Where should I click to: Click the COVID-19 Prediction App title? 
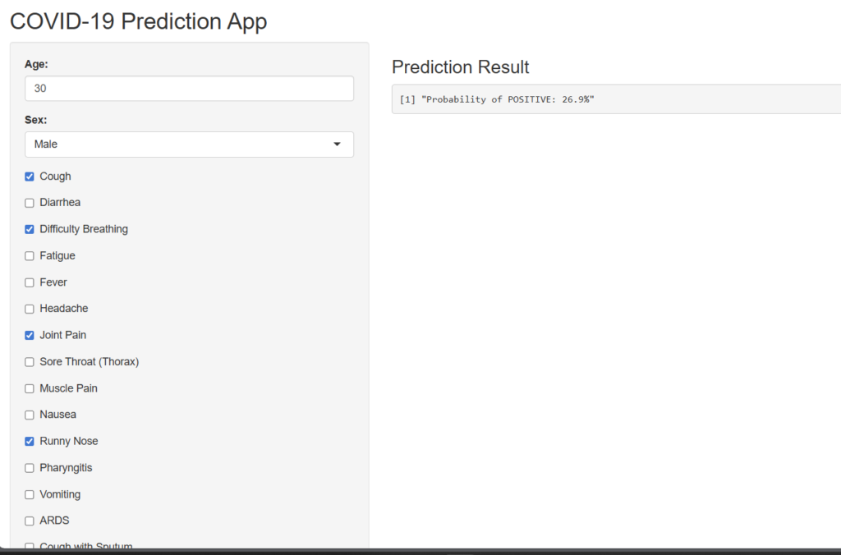(x=139, y=21)
